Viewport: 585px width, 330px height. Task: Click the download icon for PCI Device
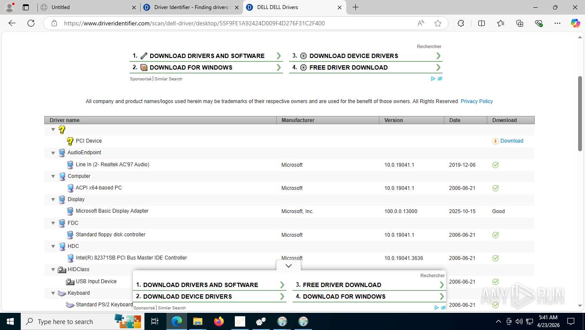point(496,141)
